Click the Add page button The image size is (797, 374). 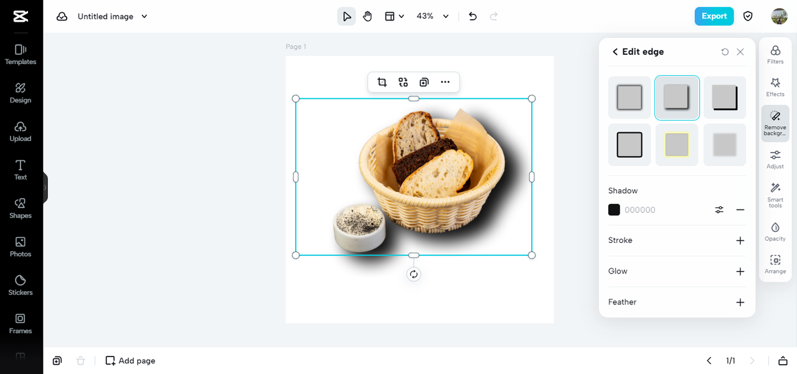pos(130,361)
